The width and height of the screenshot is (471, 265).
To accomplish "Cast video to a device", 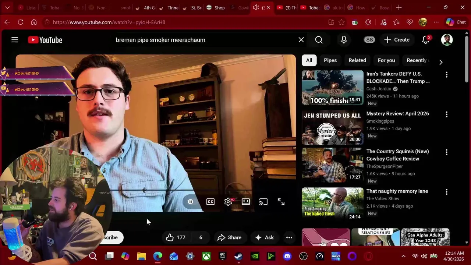I will [263, 202].
